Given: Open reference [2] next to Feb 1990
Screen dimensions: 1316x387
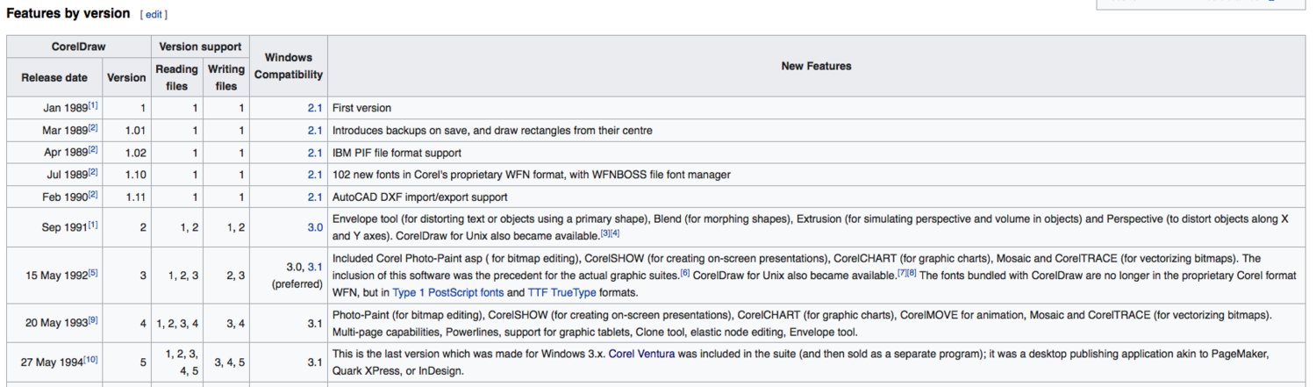Looking at the screenshot, I should pos(93,195).
